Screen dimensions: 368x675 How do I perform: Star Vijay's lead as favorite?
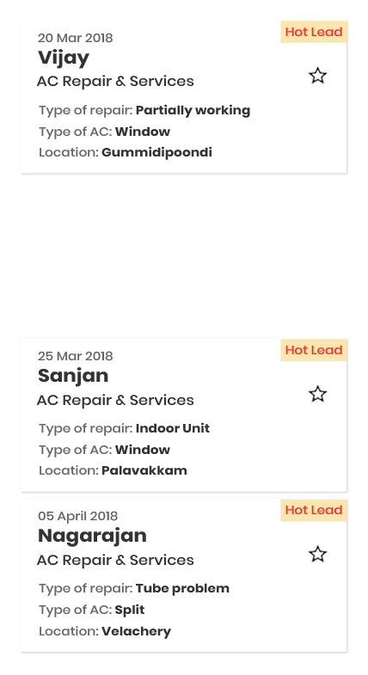pos(317,76)
